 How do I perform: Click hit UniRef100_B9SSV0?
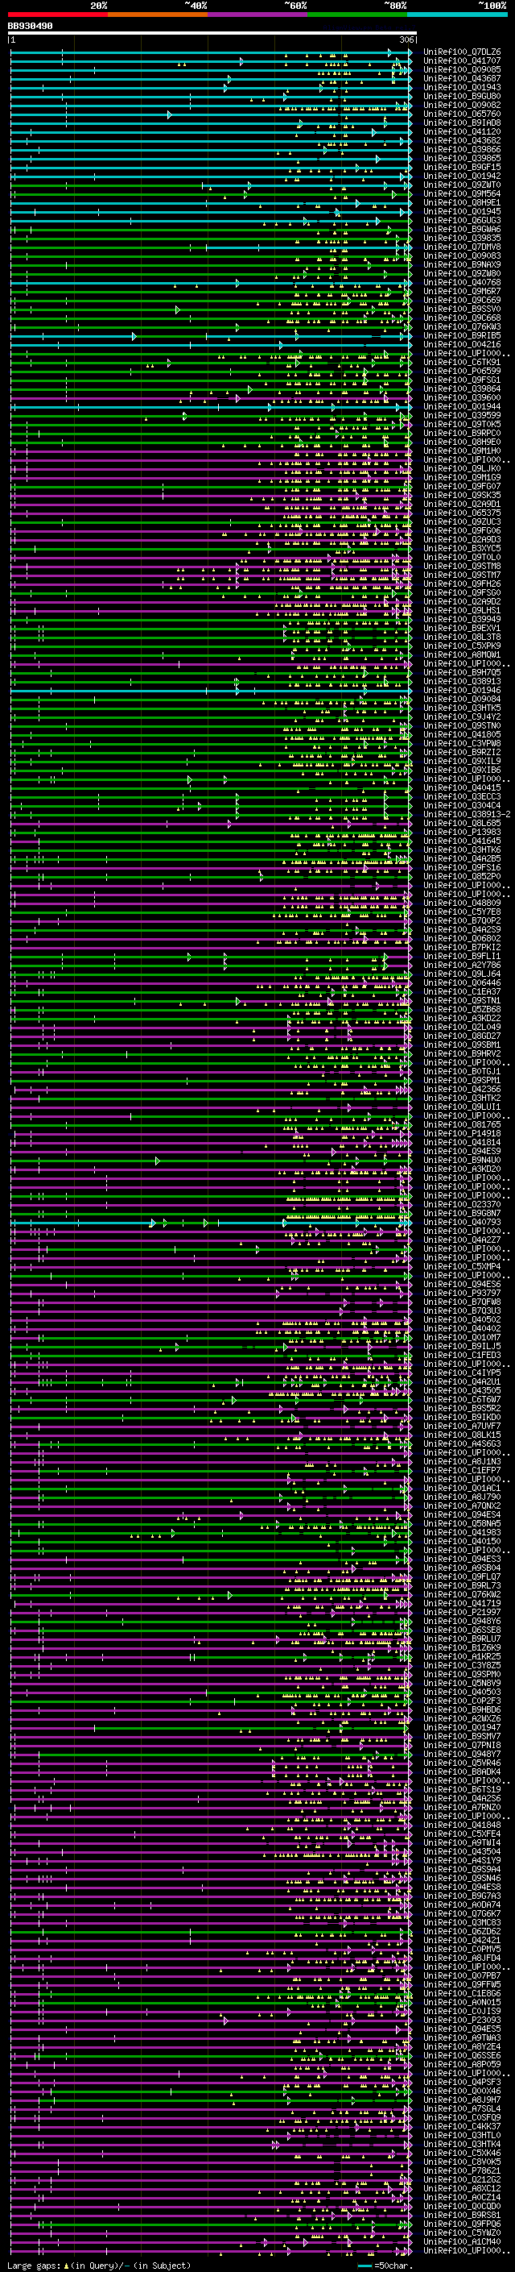point(462,309)
